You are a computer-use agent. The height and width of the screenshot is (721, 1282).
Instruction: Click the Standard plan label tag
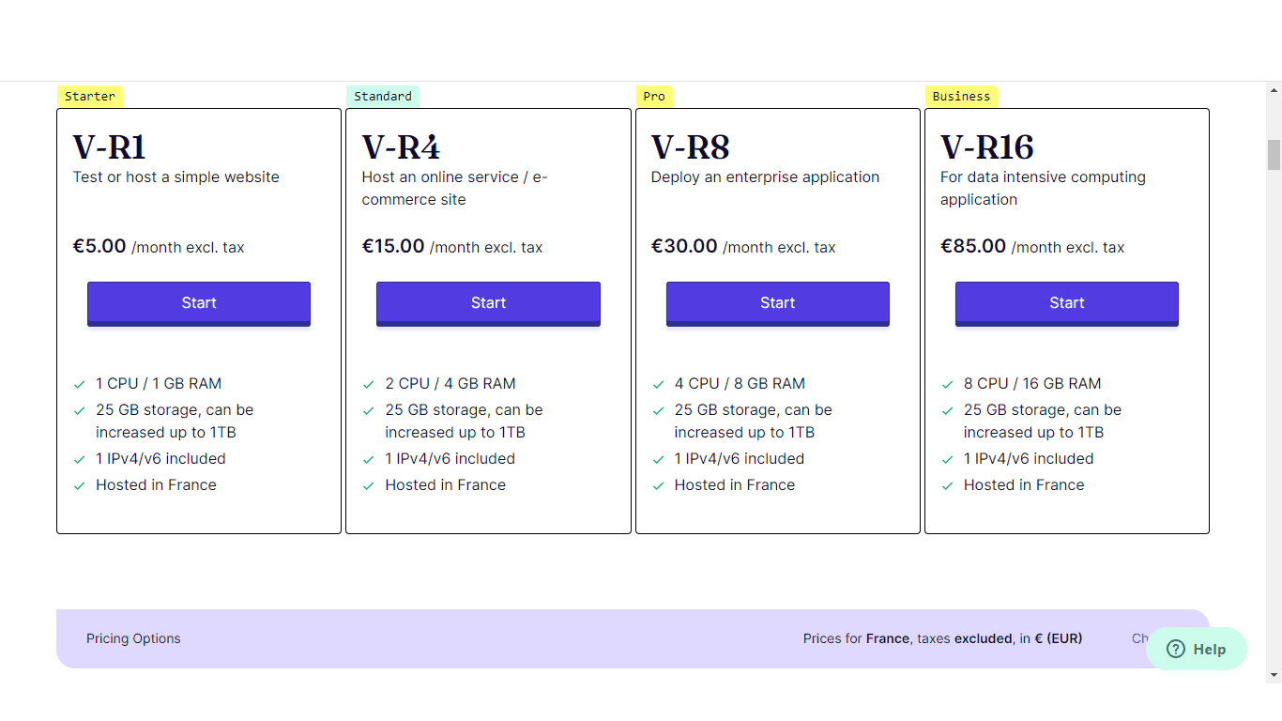pyautogui.click(x=383, y=96)
